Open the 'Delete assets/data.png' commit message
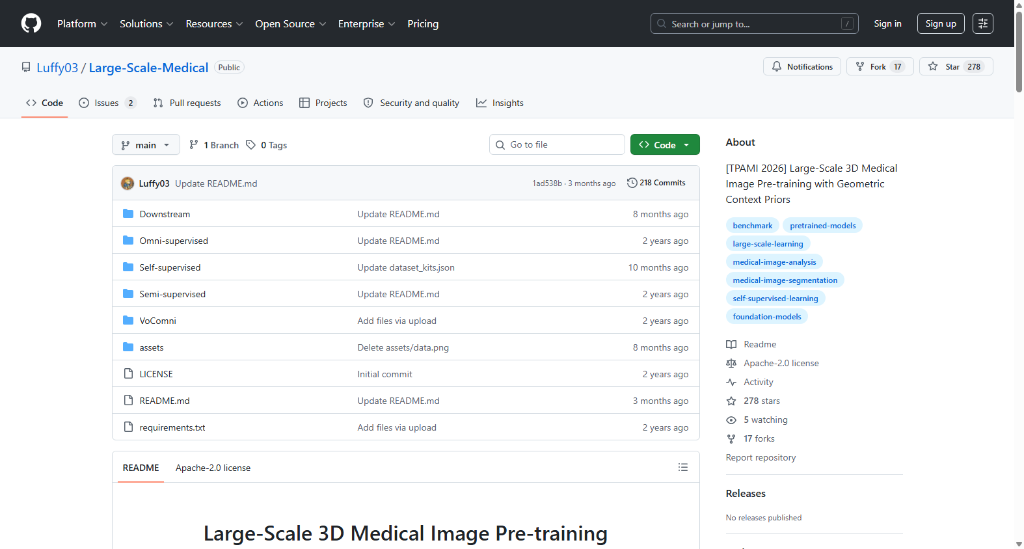This screenshot has width=1024, height=549. click(403, 347)
